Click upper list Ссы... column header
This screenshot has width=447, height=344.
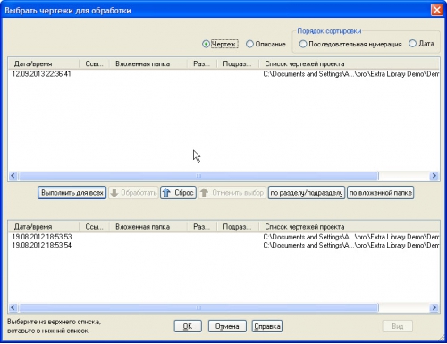coord(94,63)
